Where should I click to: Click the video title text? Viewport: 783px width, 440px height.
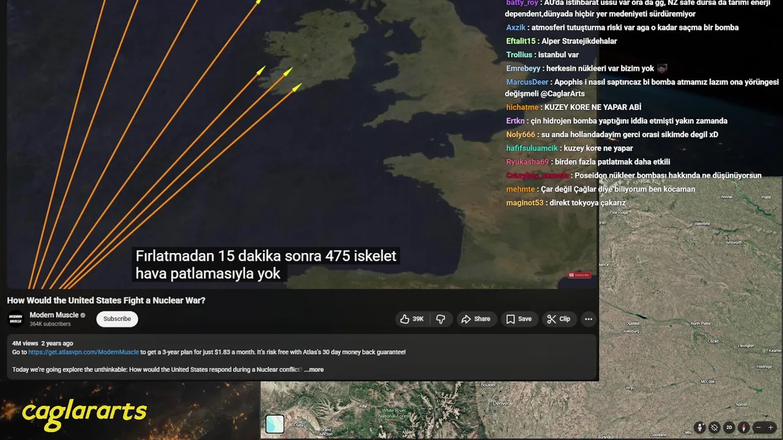[106, 301]
